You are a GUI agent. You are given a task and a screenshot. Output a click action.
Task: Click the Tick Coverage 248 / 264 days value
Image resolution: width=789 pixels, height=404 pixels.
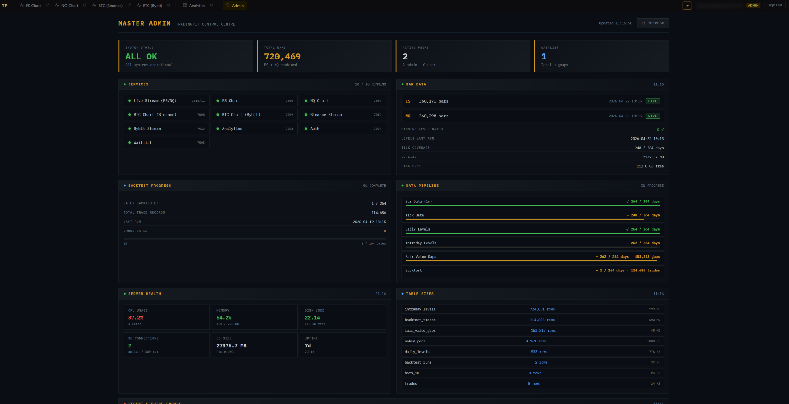click(x=649, y=148)
